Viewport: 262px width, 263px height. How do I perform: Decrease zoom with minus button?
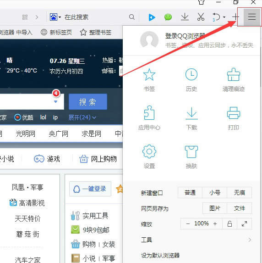(x=188, y=224)
